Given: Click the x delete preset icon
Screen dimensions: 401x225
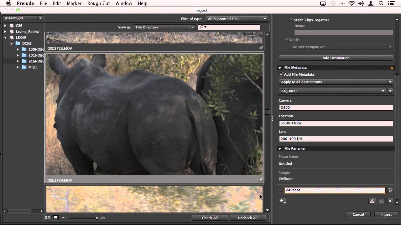Looking at the screenshot, I should point(390,201).
